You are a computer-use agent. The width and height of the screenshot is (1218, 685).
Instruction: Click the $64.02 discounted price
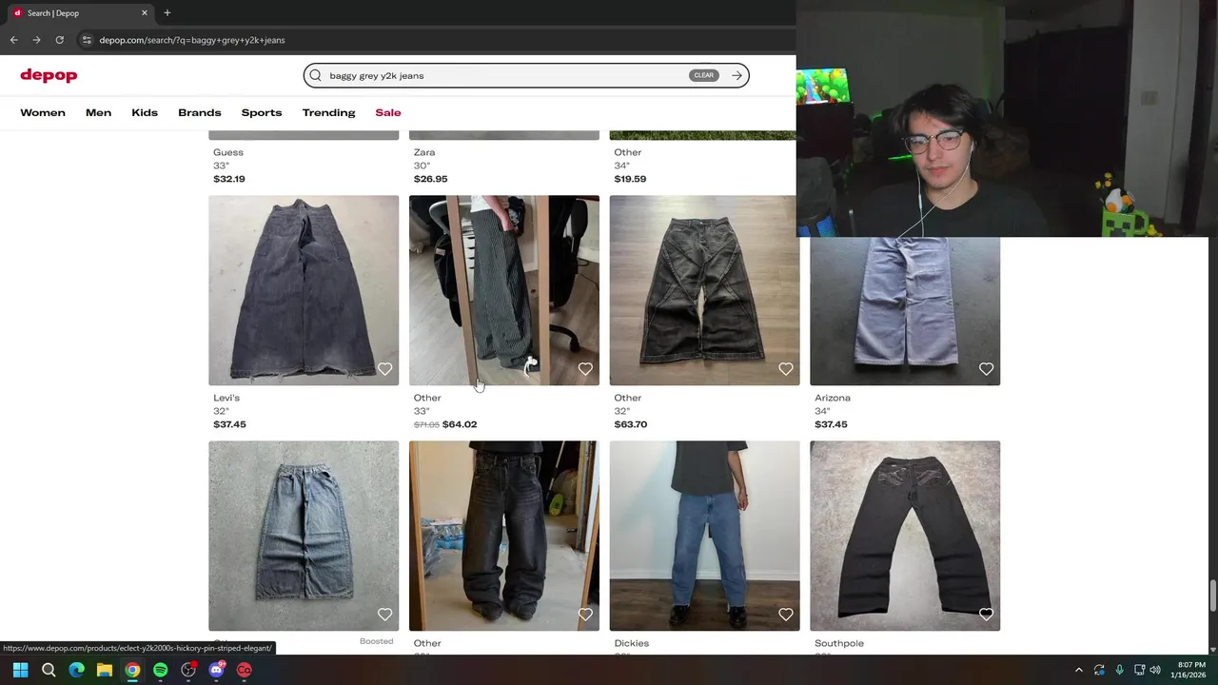(x=460, y=424)
